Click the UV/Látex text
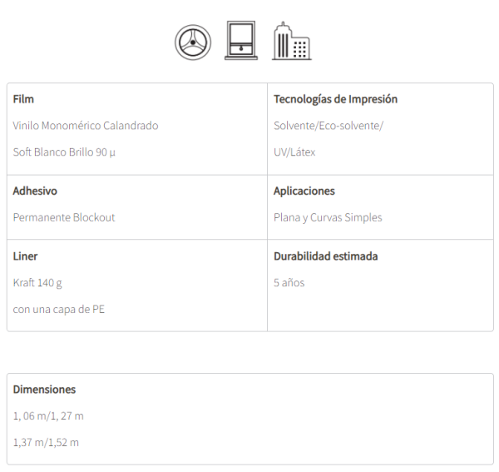The width and height of the screenshot is (499, 472). 294,152
